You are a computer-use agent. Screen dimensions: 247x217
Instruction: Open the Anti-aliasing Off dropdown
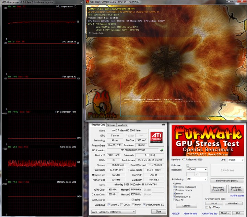coord(197,179)
